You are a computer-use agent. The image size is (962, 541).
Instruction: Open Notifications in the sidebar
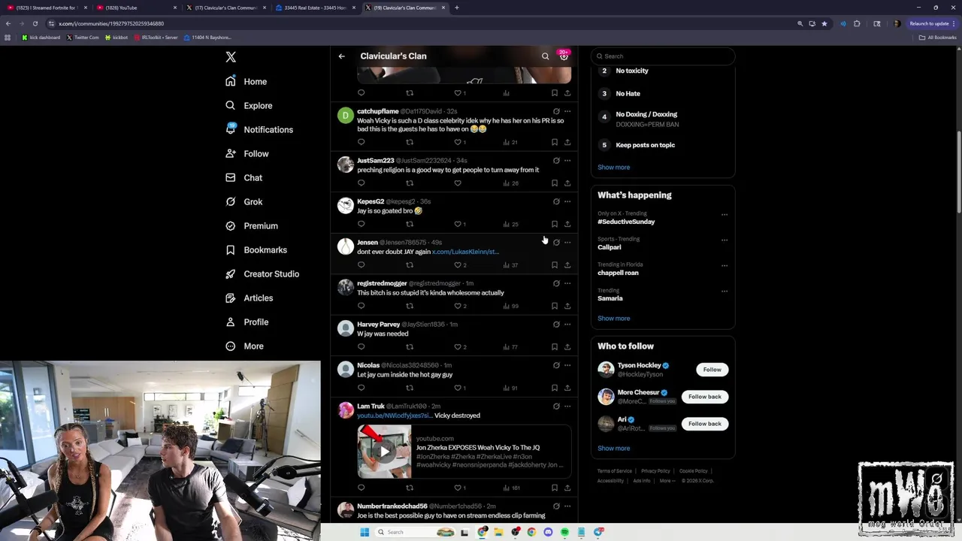[x=259, y=129]
